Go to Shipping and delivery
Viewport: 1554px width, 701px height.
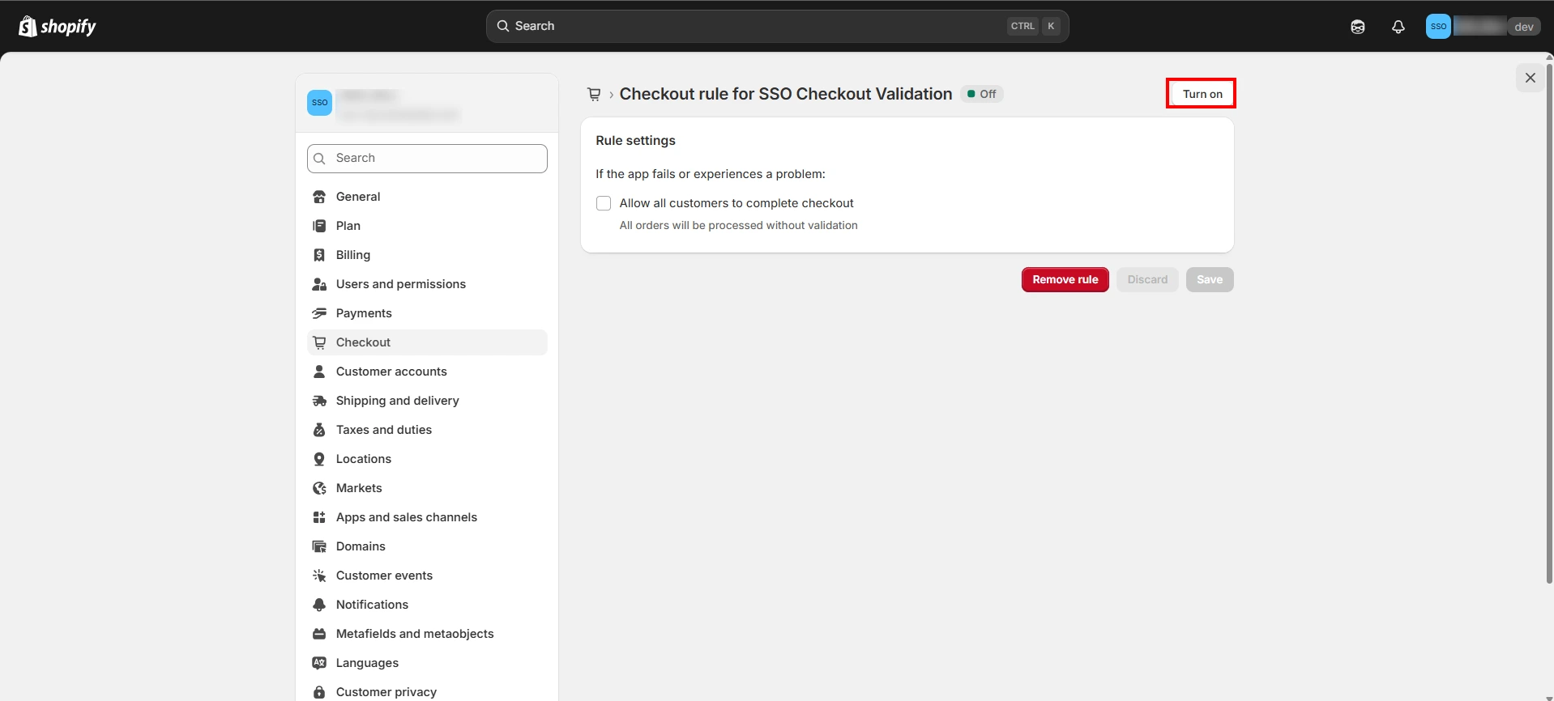(427, 401)
